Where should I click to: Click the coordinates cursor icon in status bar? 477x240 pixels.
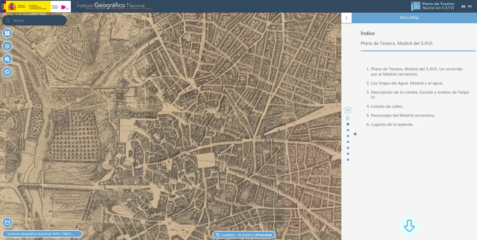pyautogui.click(x=218, y=235)
